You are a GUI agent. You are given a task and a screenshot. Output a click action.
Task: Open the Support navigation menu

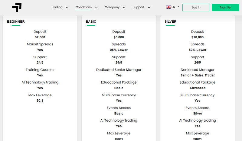138,7
